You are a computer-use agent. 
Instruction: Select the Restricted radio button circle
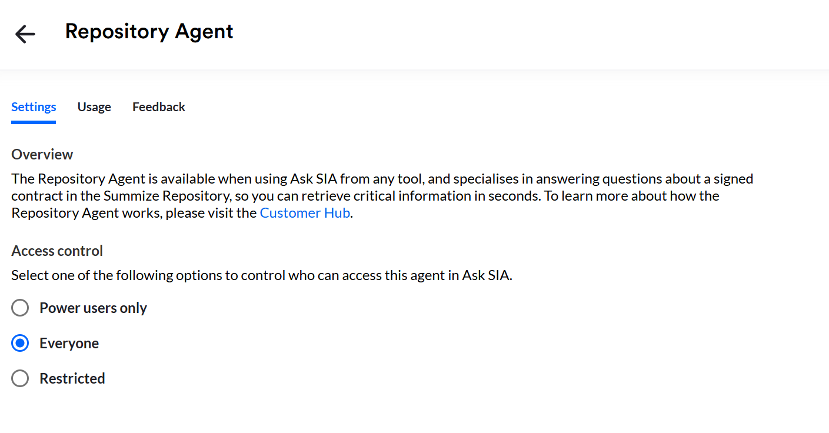coord(20,378)
